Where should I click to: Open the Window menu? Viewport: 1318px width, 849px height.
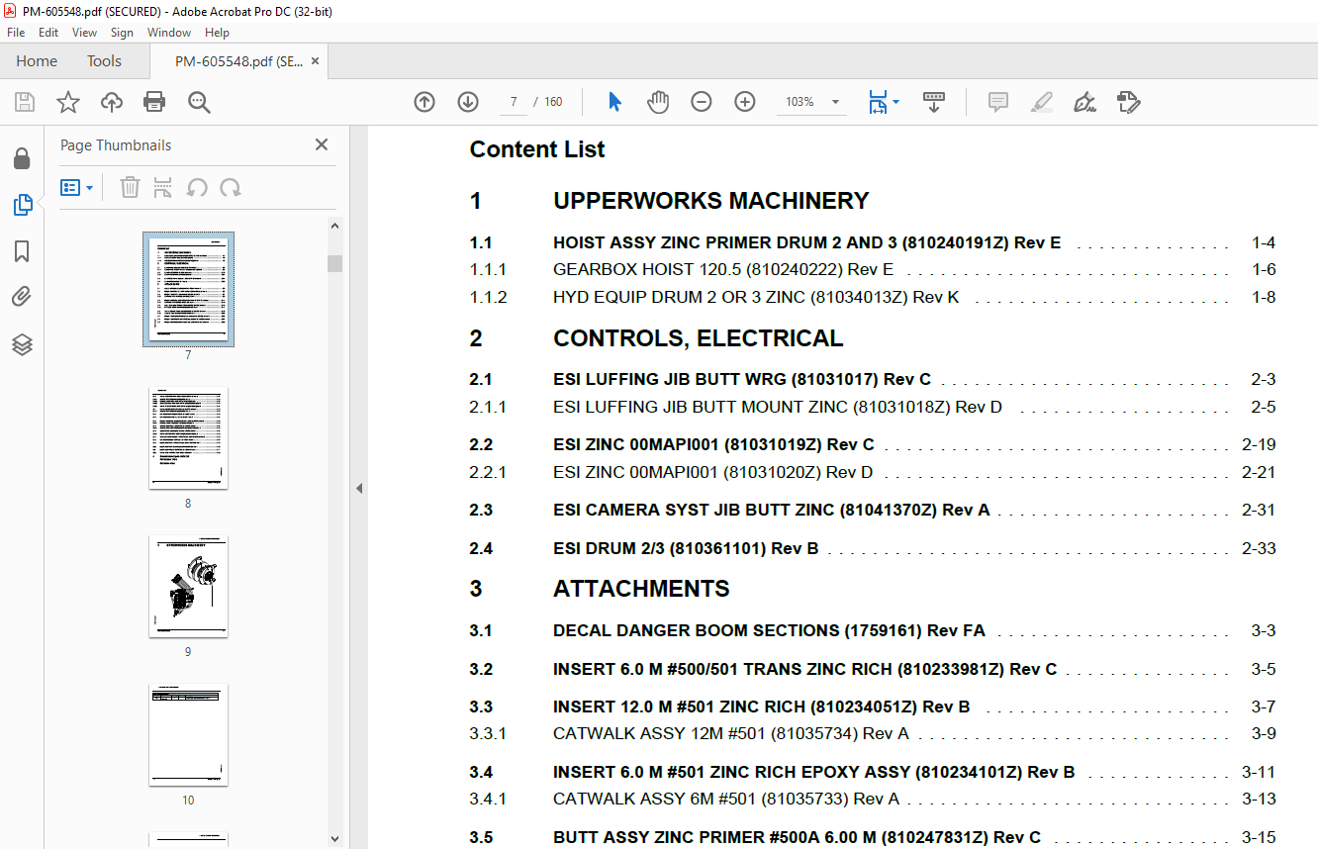pos(169,33)
